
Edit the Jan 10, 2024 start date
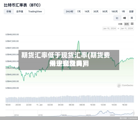tap(109, 28)
